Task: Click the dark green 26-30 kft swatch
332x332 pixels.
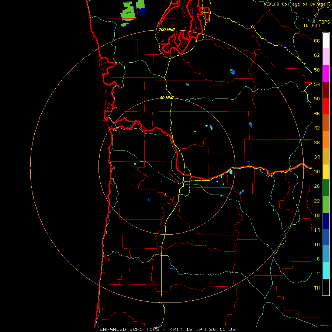Action: (x=326, y=188)
